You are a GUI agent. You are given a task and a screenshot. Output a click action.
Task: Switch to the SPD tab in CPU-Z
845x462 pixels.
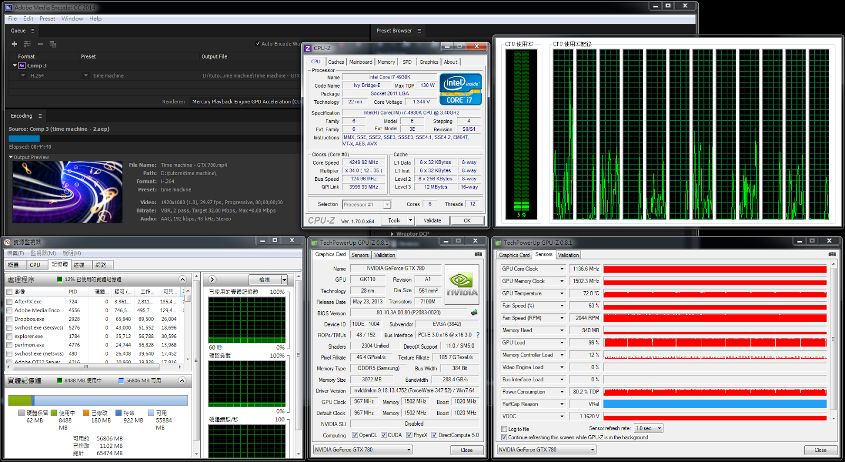click(407, 62)
